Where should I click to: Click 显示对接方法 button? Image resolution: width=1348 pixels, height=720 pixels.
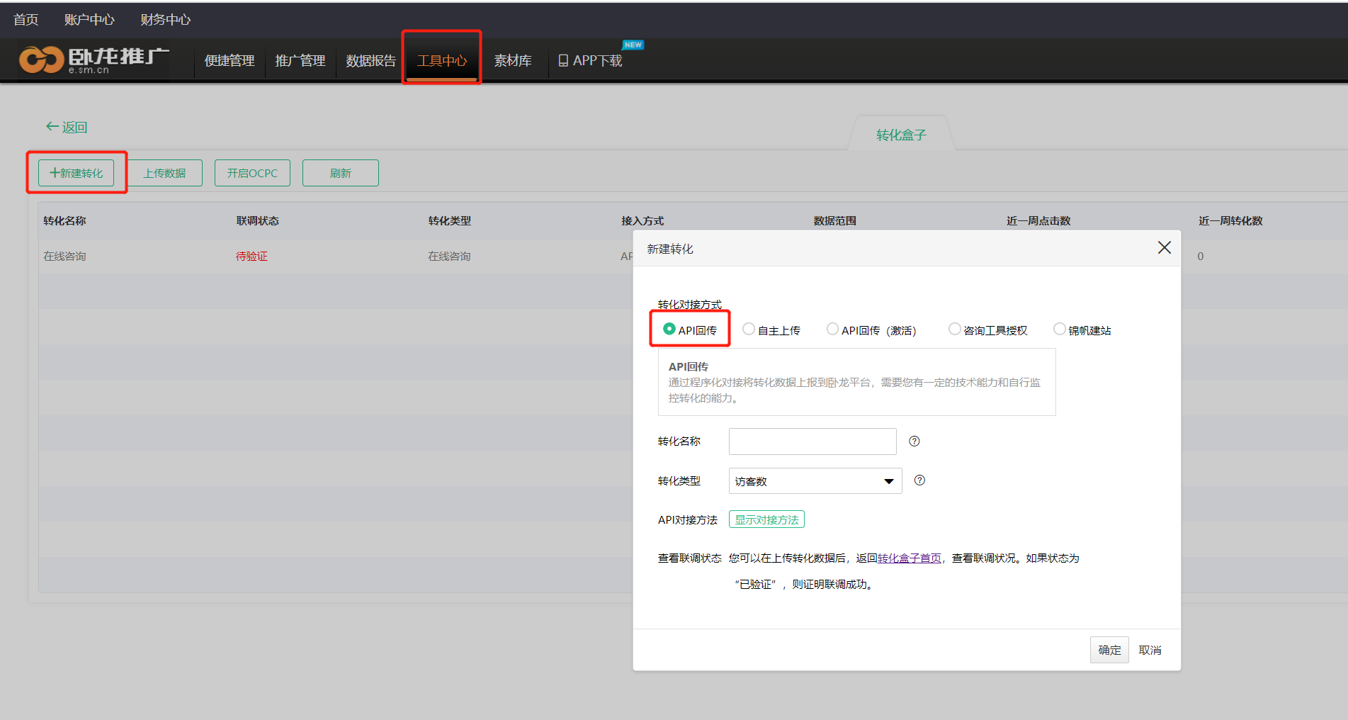[x=766, y=519]
